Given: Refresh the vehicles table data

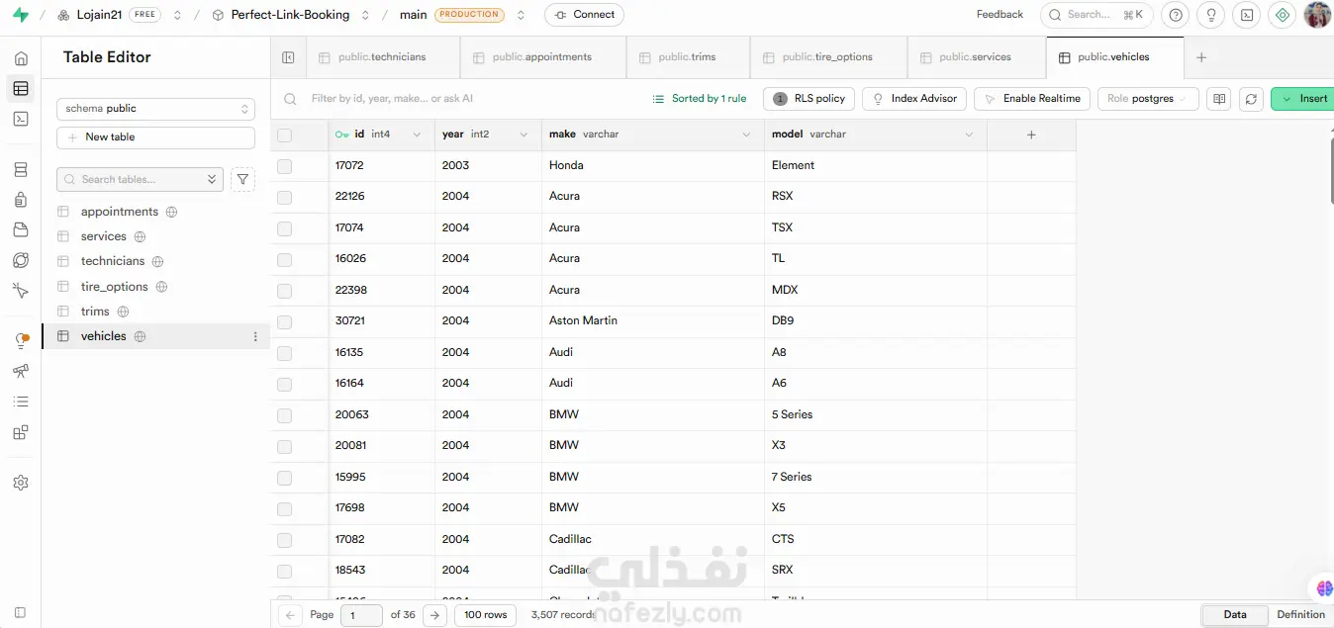Looking at the screenshot, I should [x=1252, y=99].
